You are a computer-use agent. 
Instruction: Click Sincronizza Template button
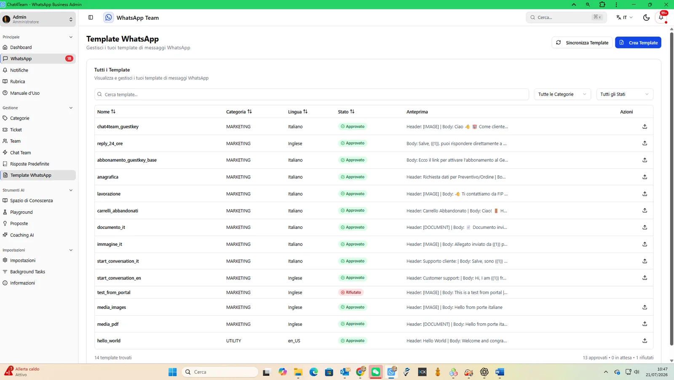click(x=582, y=43)
